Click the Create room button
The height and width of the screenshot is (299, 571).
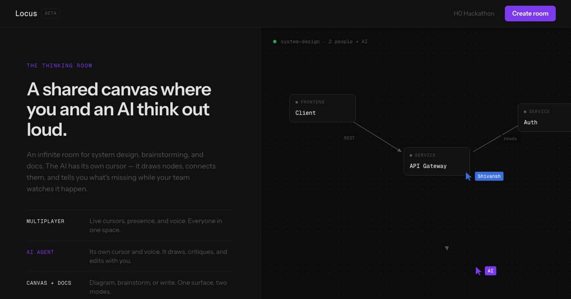point(530,13)
